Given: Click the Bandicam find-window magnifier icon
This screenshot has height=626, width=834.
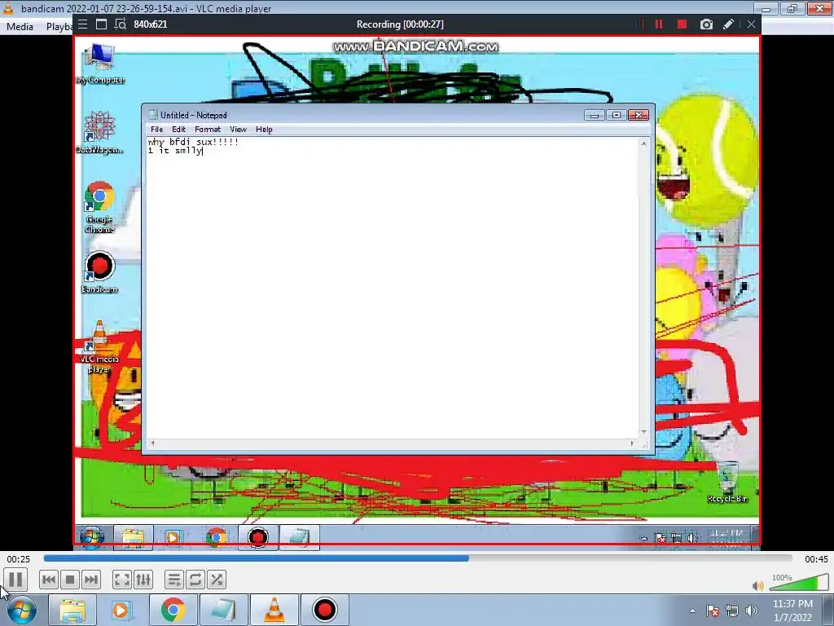Looking at the screenshot, I should point(121,24).
